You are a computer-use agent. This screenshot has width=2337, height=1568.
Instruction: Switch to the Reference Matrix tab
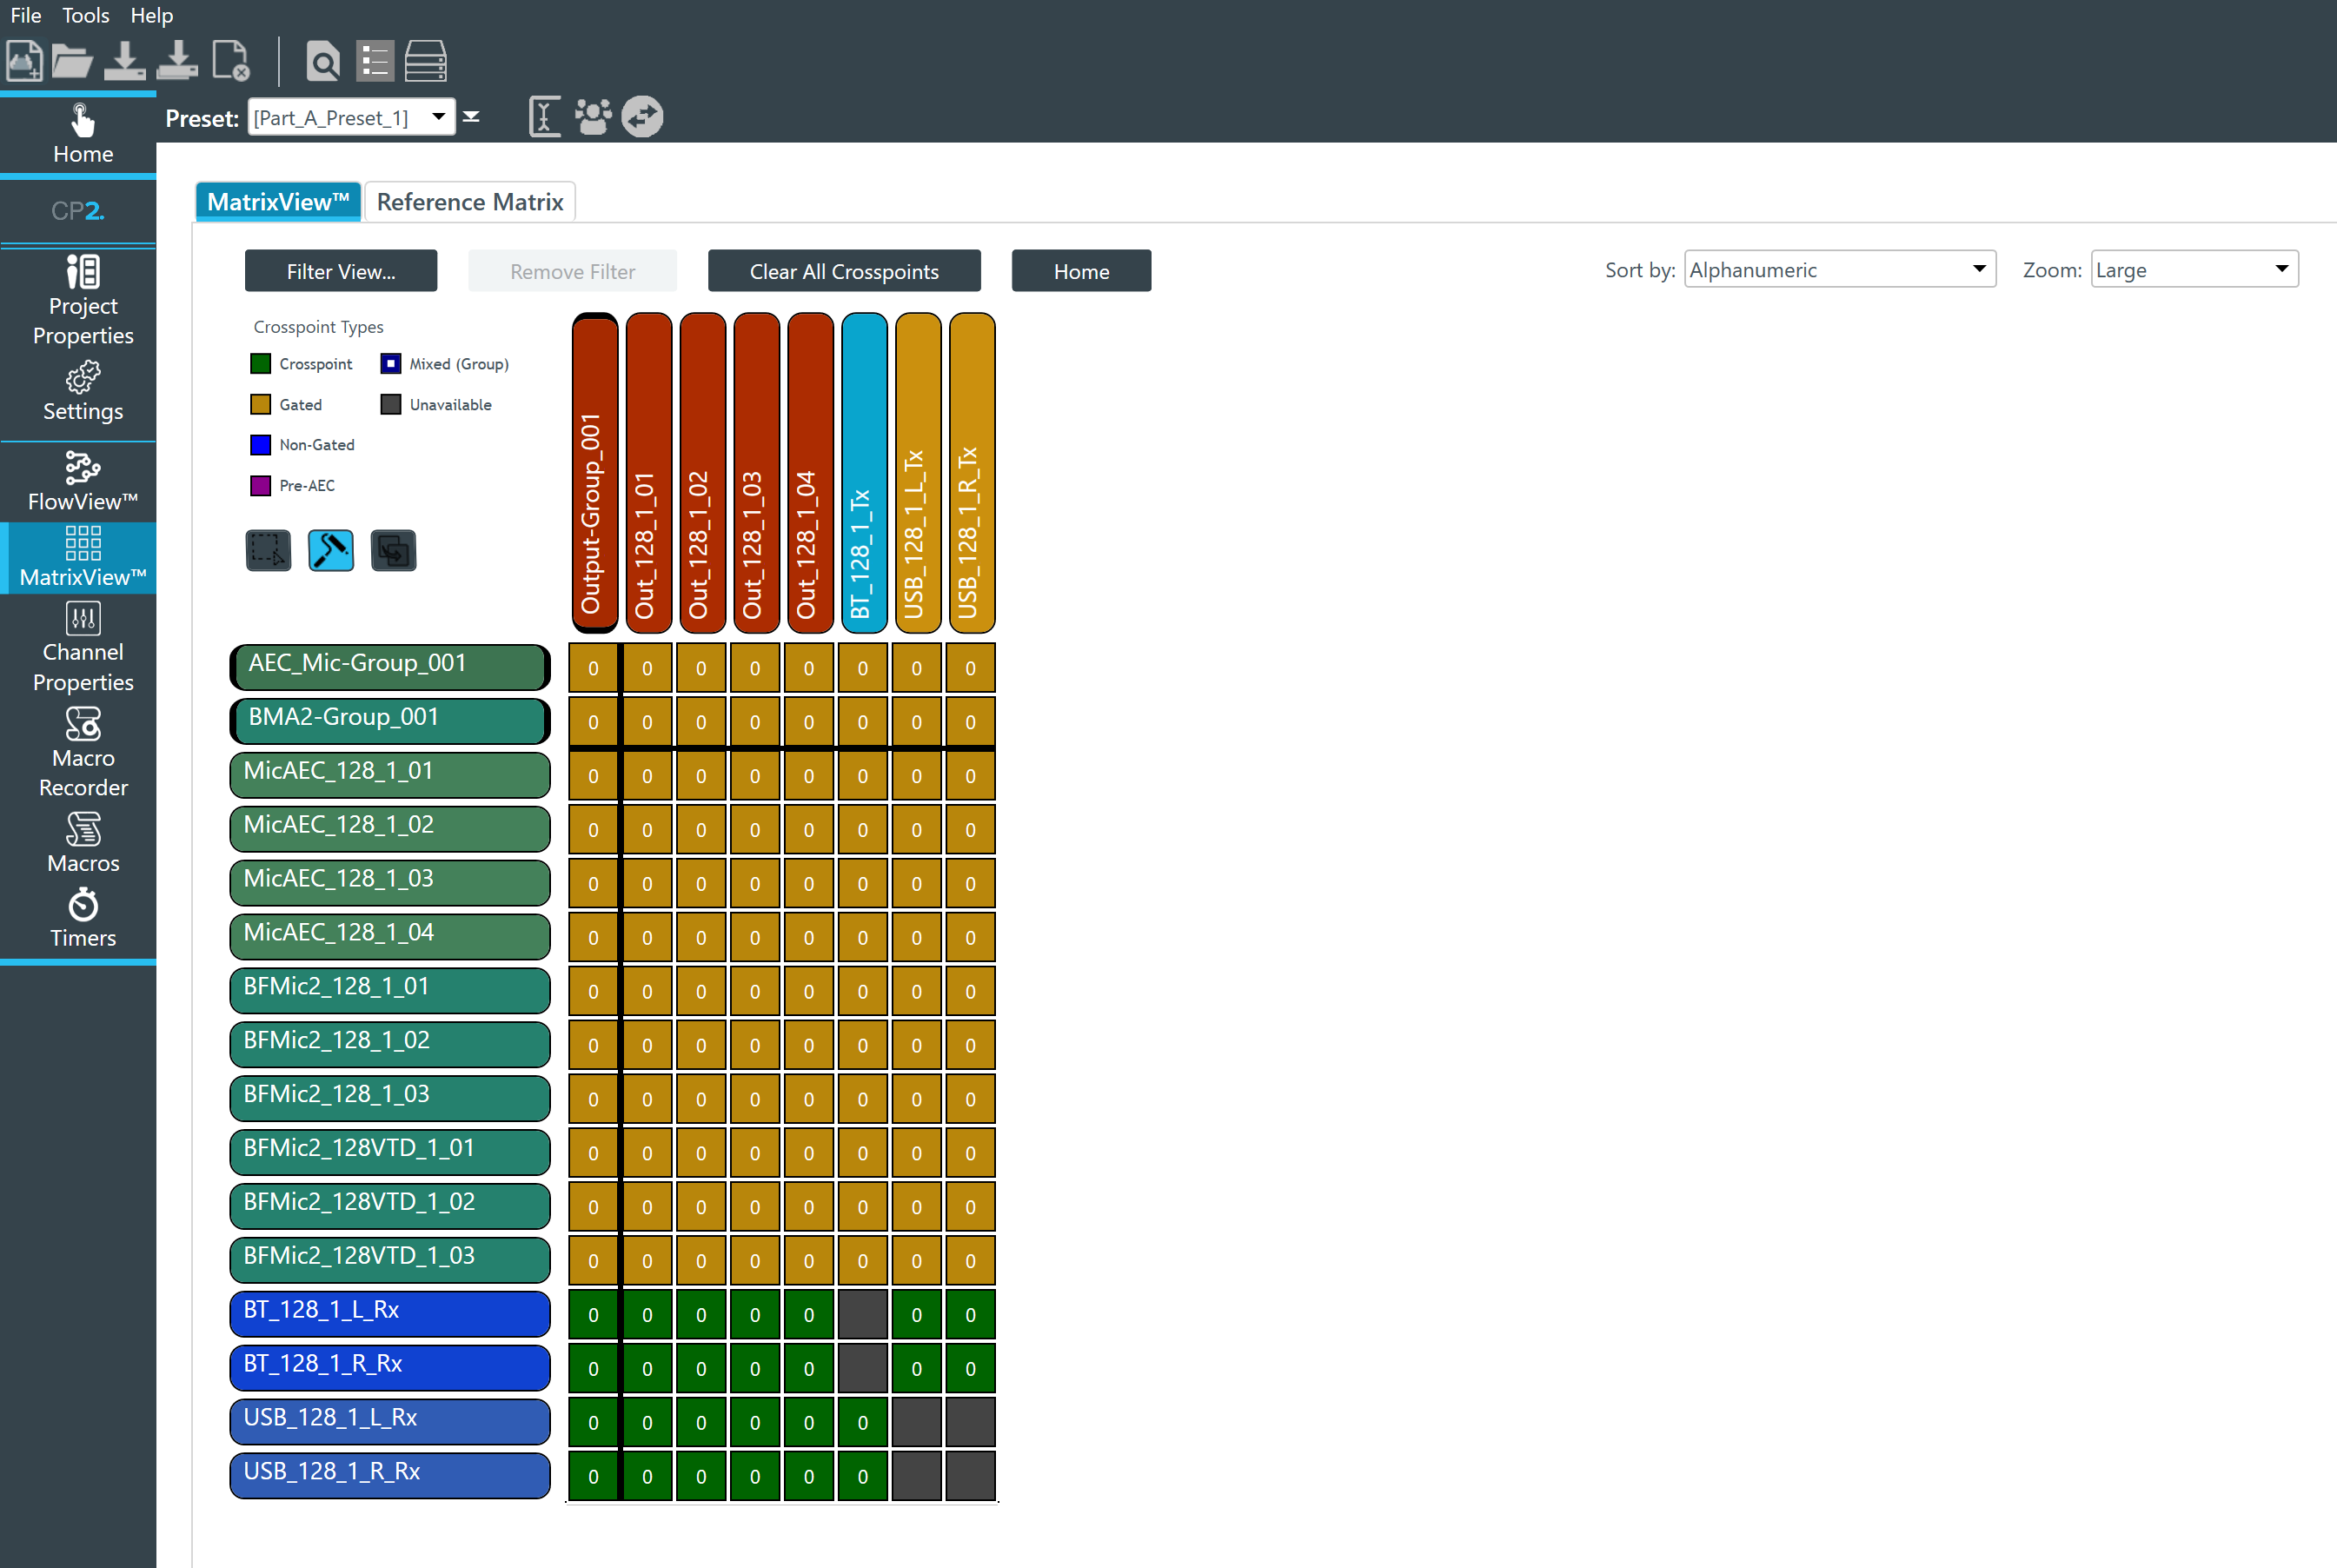(470, 202)
